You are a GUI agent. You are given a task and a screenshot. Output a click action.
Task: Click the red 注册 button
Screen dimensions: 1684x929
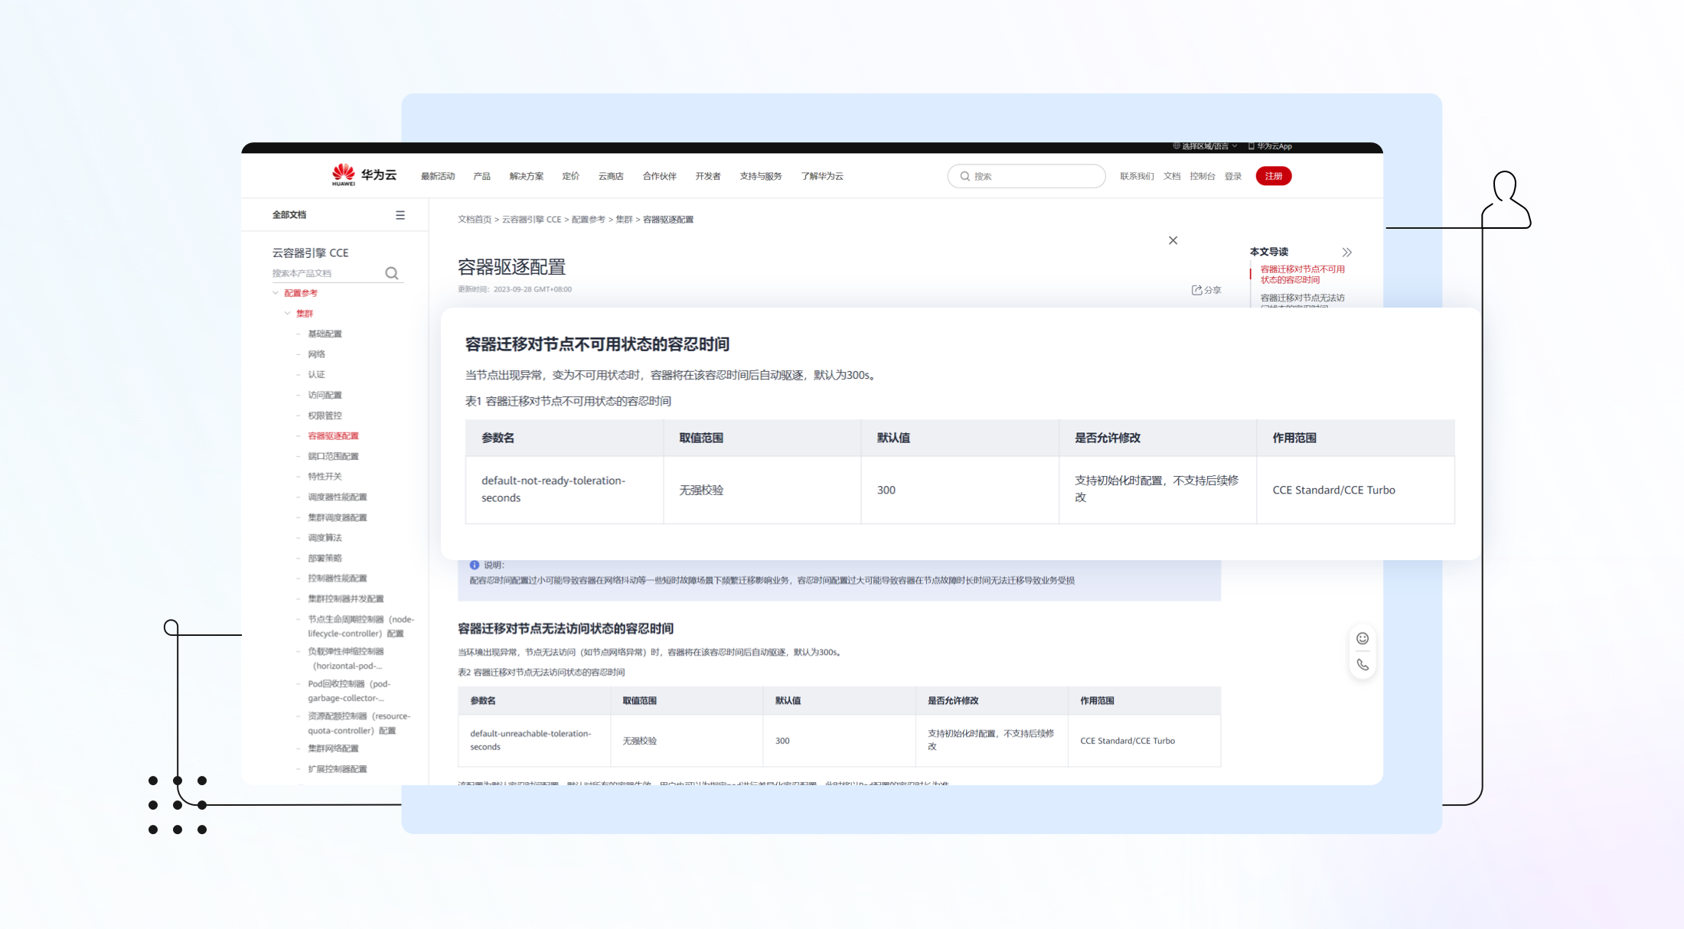(1273, 176)
